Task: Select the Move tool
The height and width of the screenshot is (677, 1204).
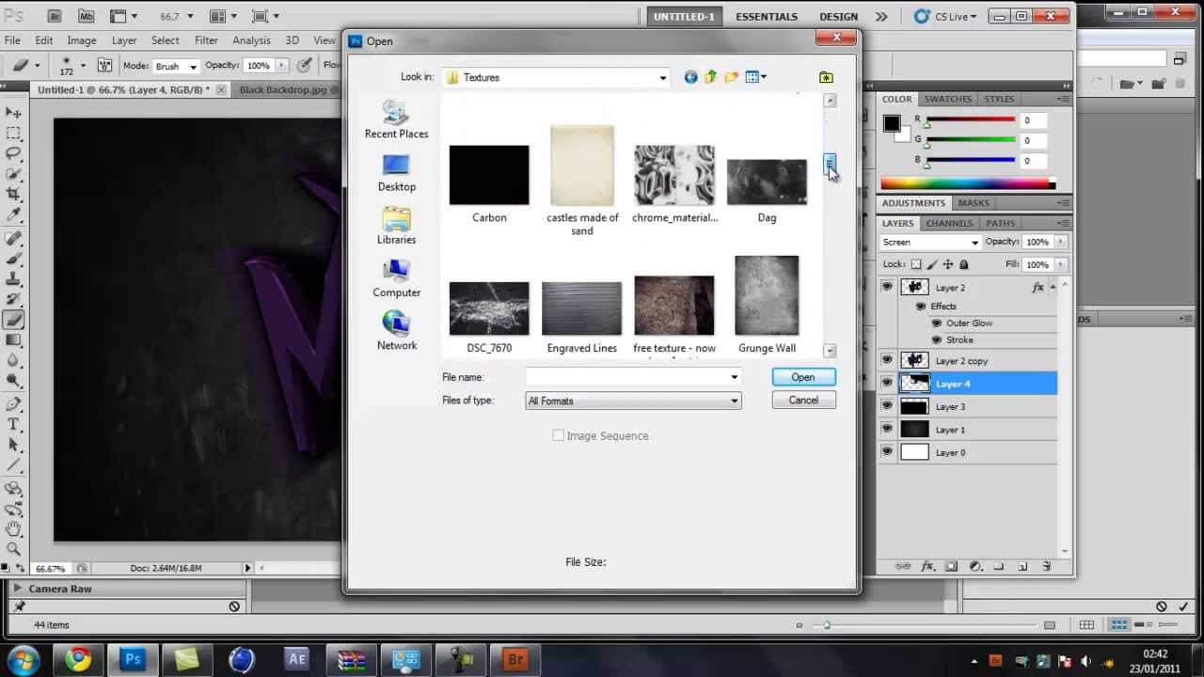Action: point(14,112)
